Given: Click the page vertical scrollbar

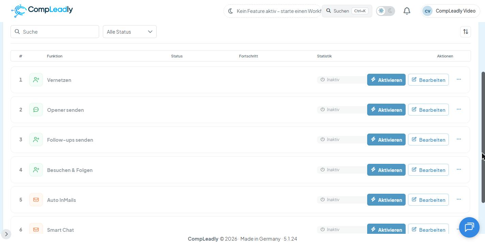Looking at the screenshot, I should point(483,137).
